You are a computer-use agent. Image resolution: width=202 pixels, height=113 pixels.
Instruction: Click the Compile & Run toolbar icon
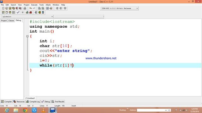click(10, 13)
